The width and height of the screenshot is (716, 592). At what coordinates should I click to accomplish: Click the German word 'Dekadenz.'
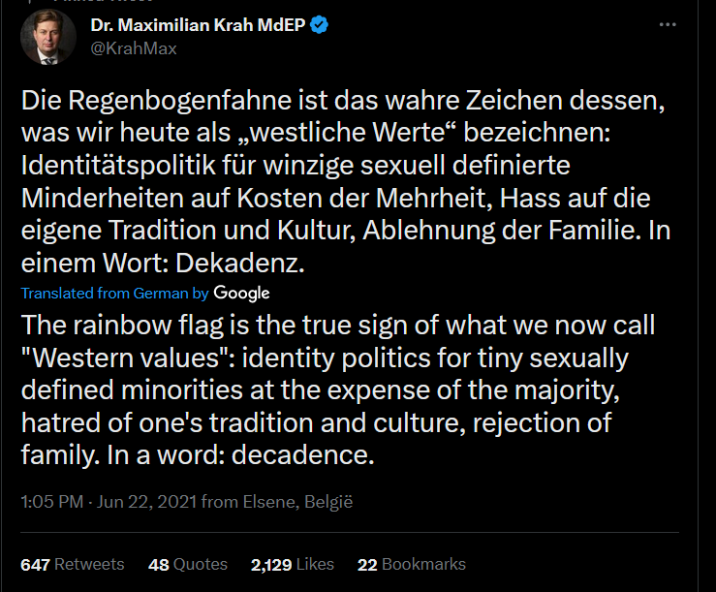[239, 264]
